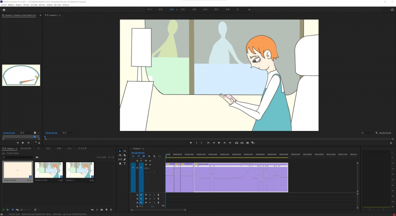Toggle timeline Snap magnet
396x216 pixels.
[138, 156]
